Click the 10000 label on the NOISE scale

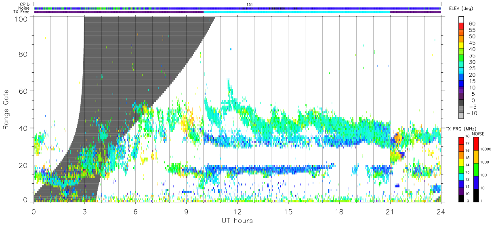click(x=486, y=149)
